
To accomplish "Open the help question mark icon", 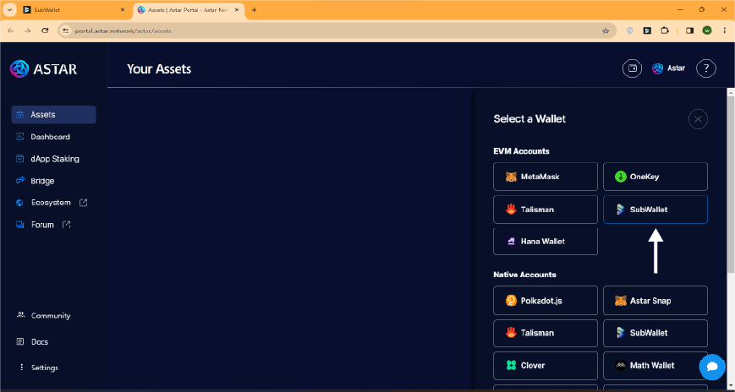I will (x=707, y=68).
